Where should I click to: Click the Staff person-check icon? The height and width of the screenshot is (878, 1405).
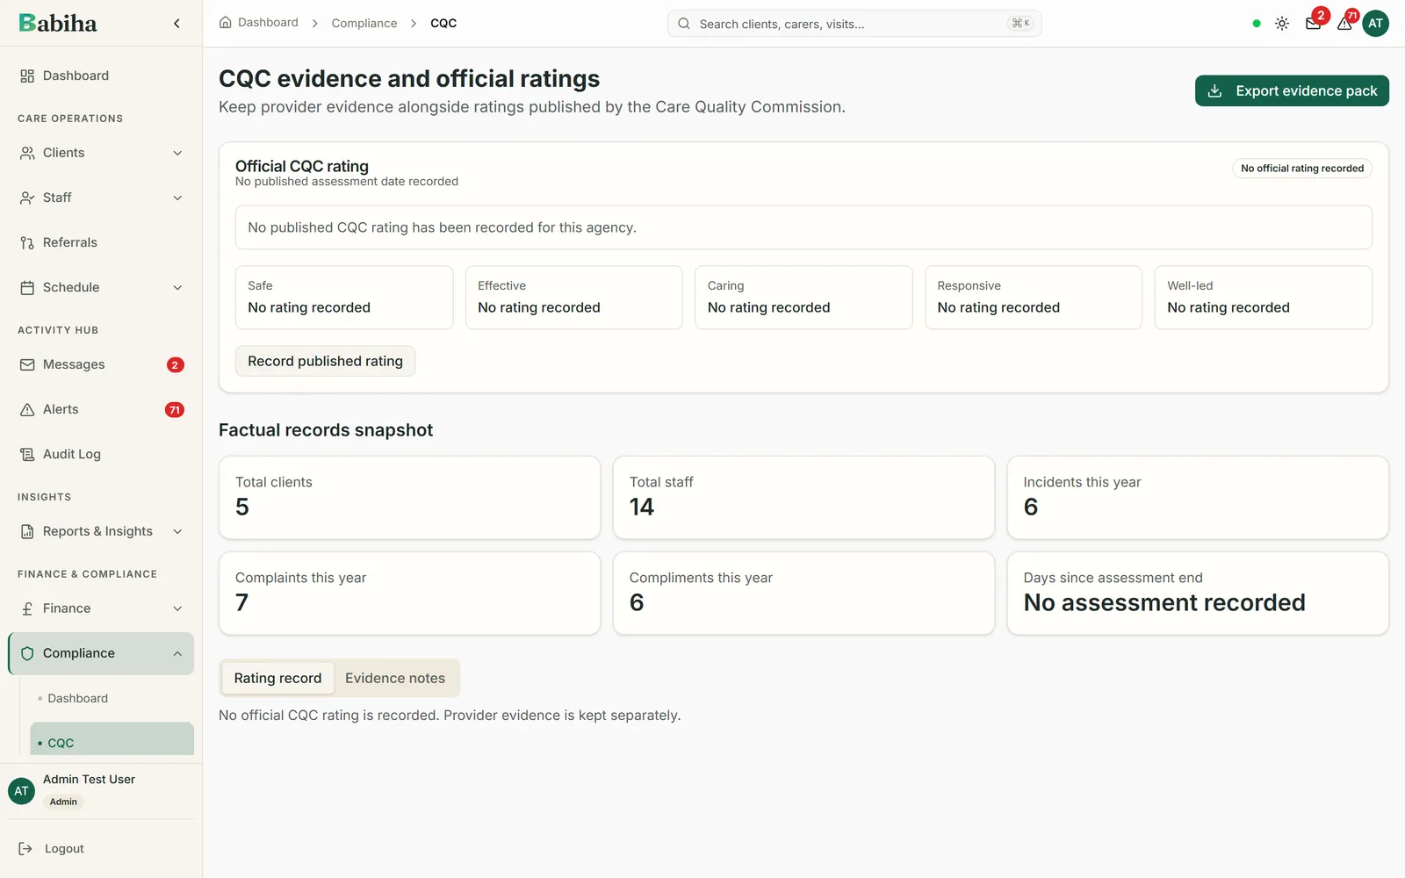(27, 198)
